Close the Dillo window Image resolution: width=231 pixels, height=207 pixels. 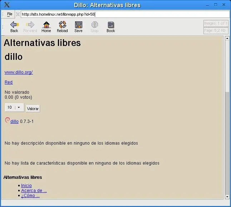[223, 5]
